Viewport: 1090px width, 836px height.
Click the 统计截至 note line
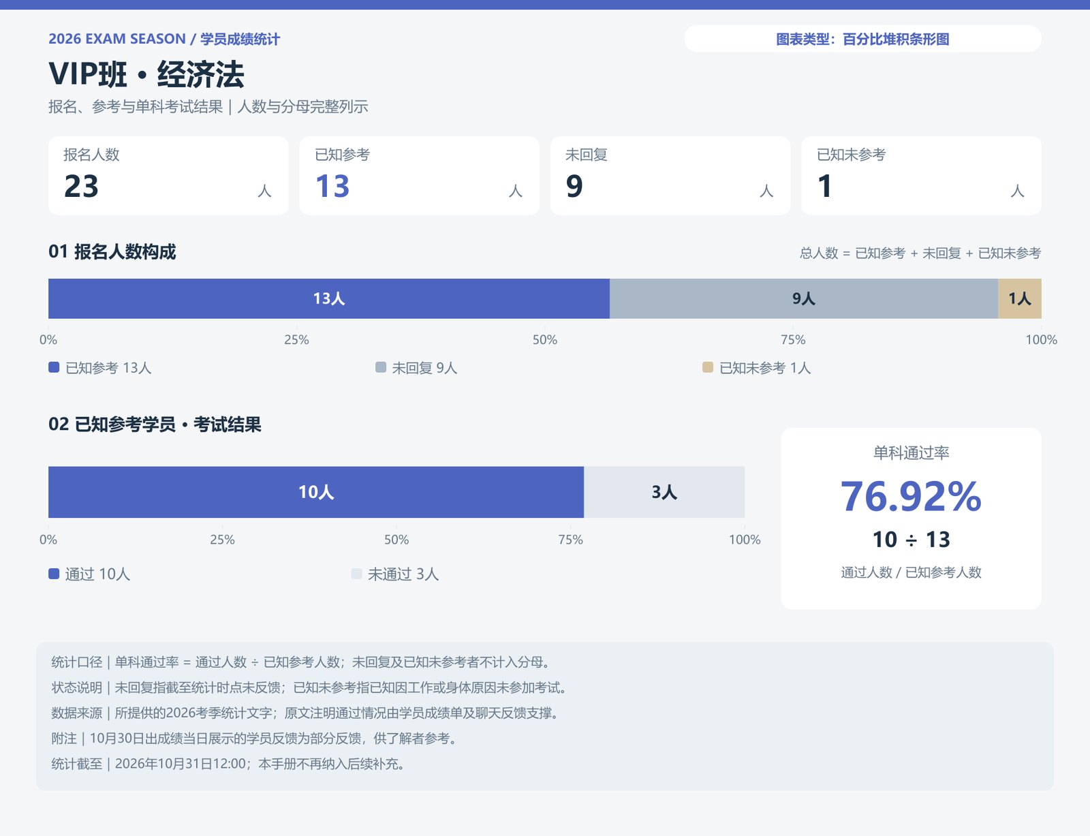[x=228, y=764]
